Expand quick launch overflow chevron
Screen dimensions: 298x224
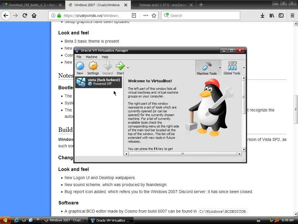[x=38, y=219]
